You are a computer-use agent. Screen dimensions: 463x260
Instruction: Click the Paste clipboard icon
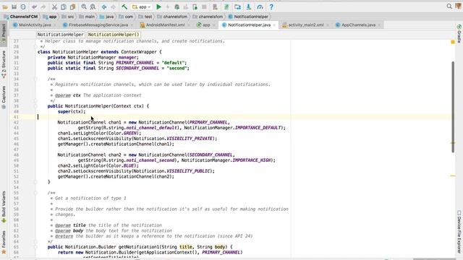72,6
